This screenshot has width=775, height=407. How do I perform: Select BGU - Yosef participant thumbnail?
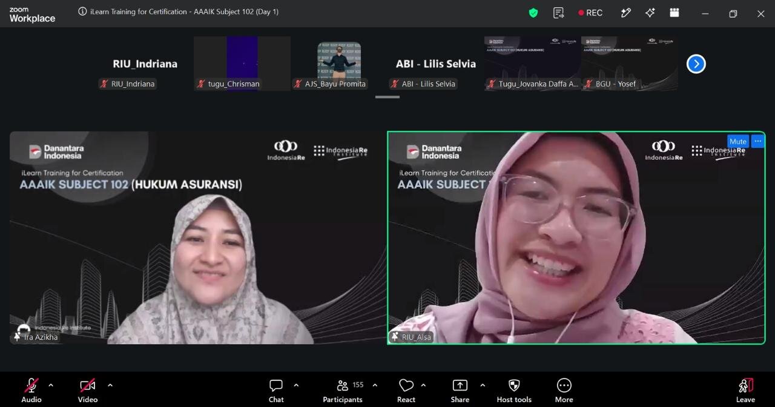630,64
